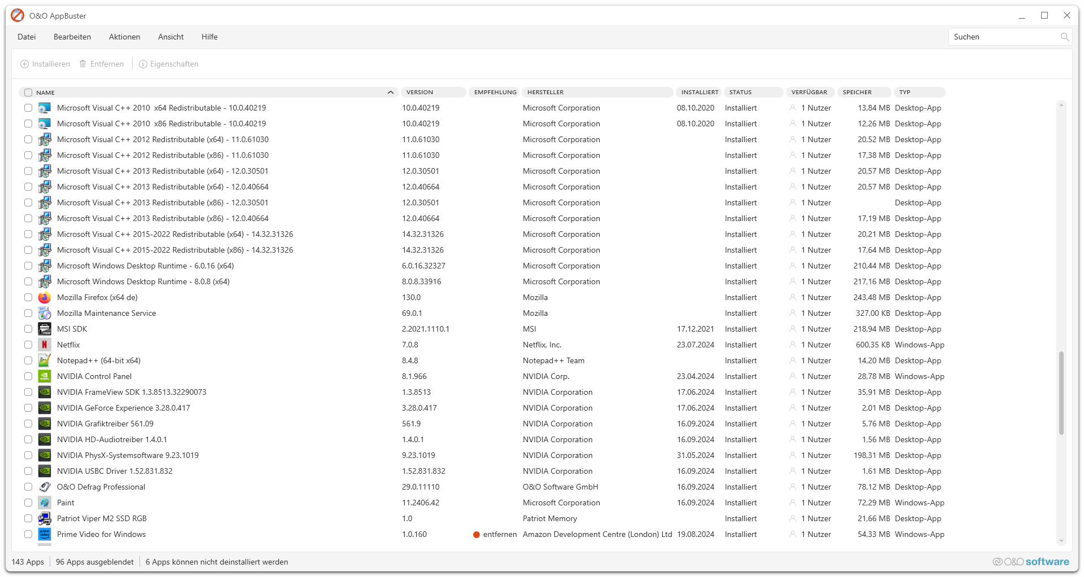Check the NVIDIA Control Panel checkbox

pyautogui.click(x=28, y=376)
